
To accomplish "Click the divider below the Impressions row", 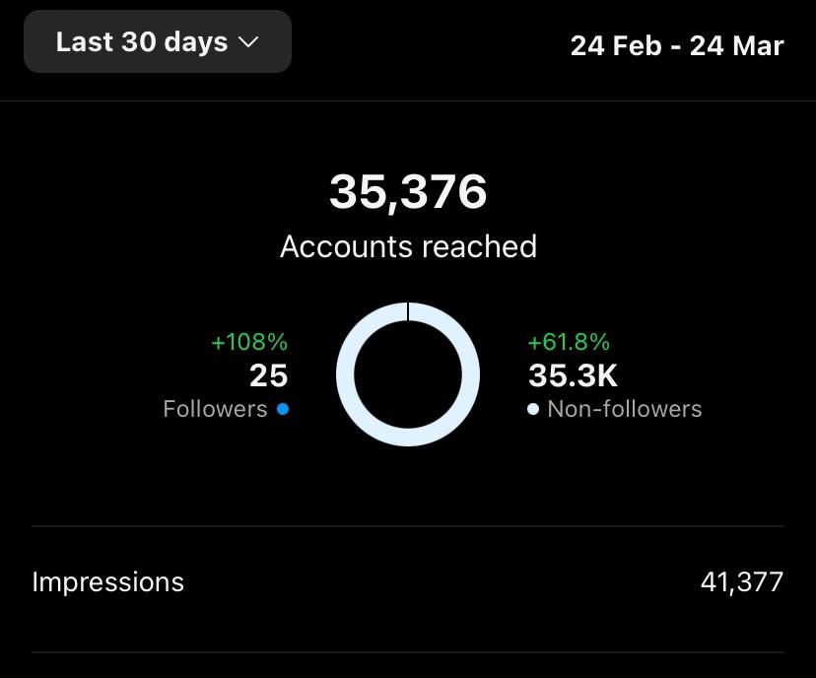I will (408, 652).
